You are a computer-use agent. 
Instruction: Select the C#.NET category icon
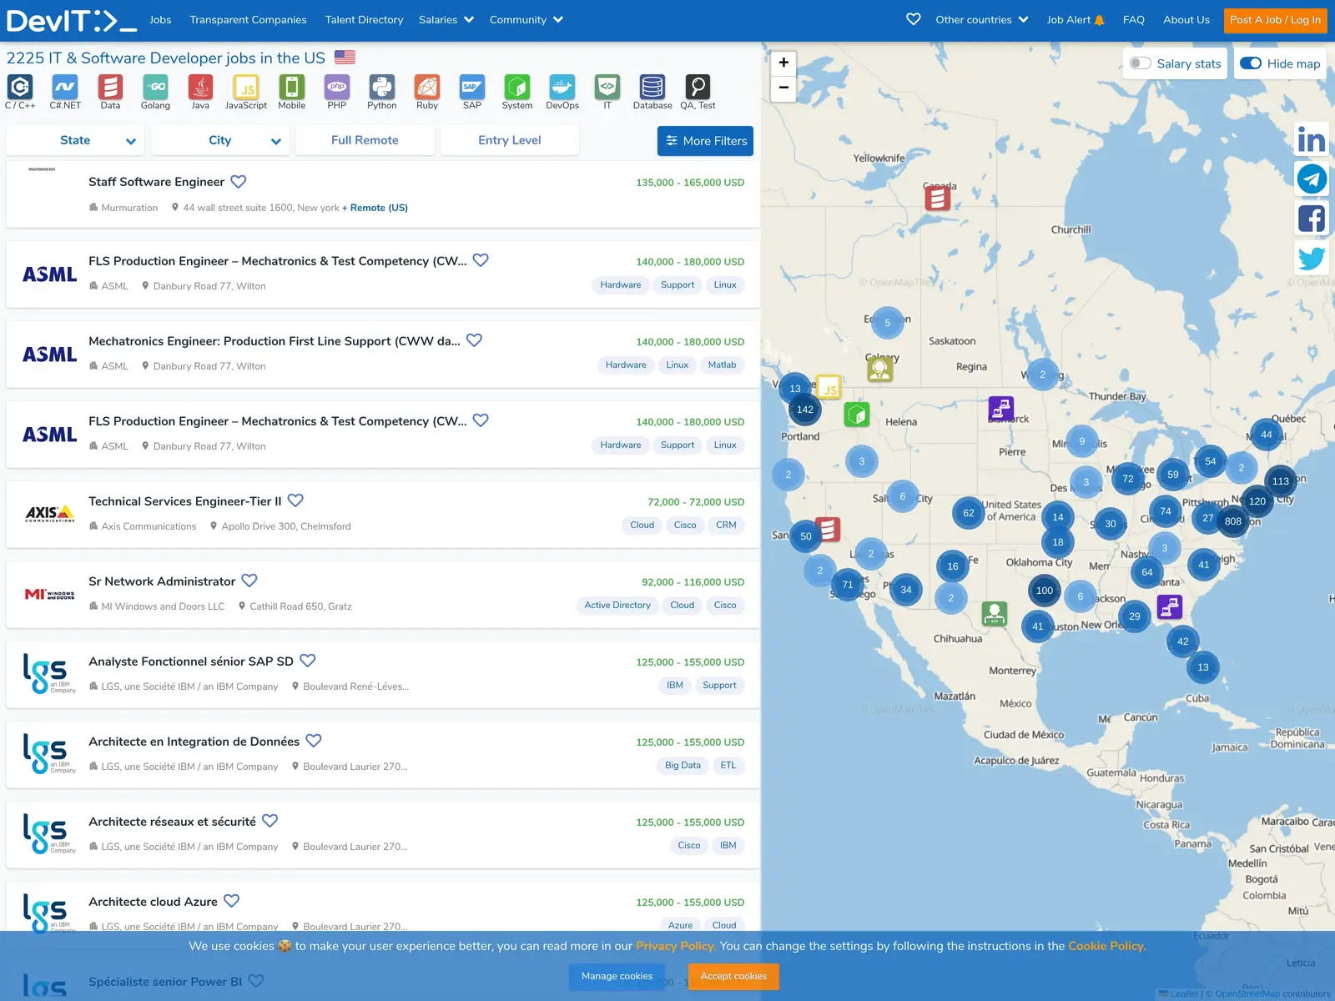click(x=65, y=87)
